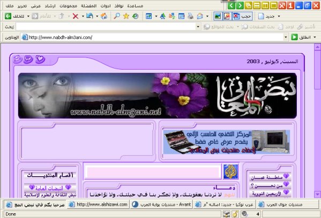Image resolution: width=321 pixels, height=218 pixels.
Task: Go back with the green للخلف arrow
Action: pyautogui.click(x=8, y=16)
